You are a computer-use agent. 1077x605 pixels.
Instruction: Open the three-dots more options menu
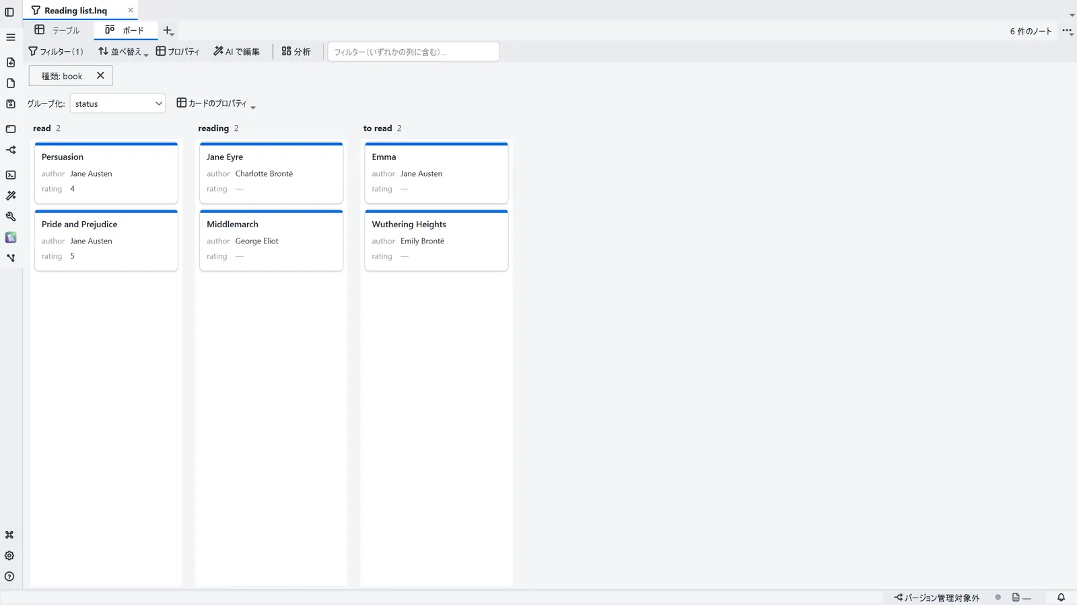click(1068, 31)
